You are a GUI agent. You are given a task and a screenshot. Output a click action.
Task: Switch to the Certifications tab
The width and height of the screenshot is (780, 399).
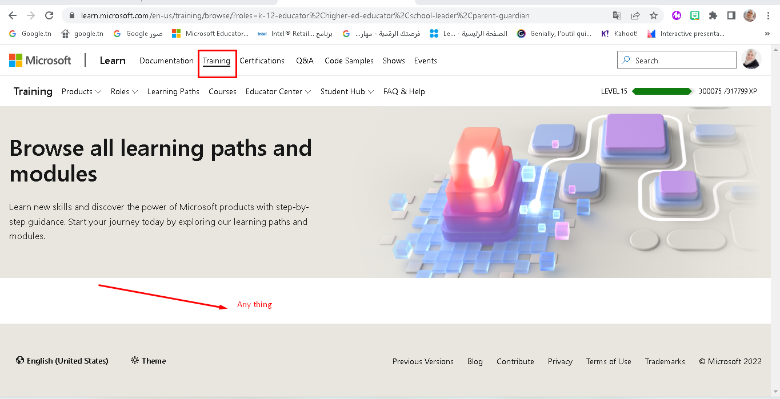tap(262, 61)
